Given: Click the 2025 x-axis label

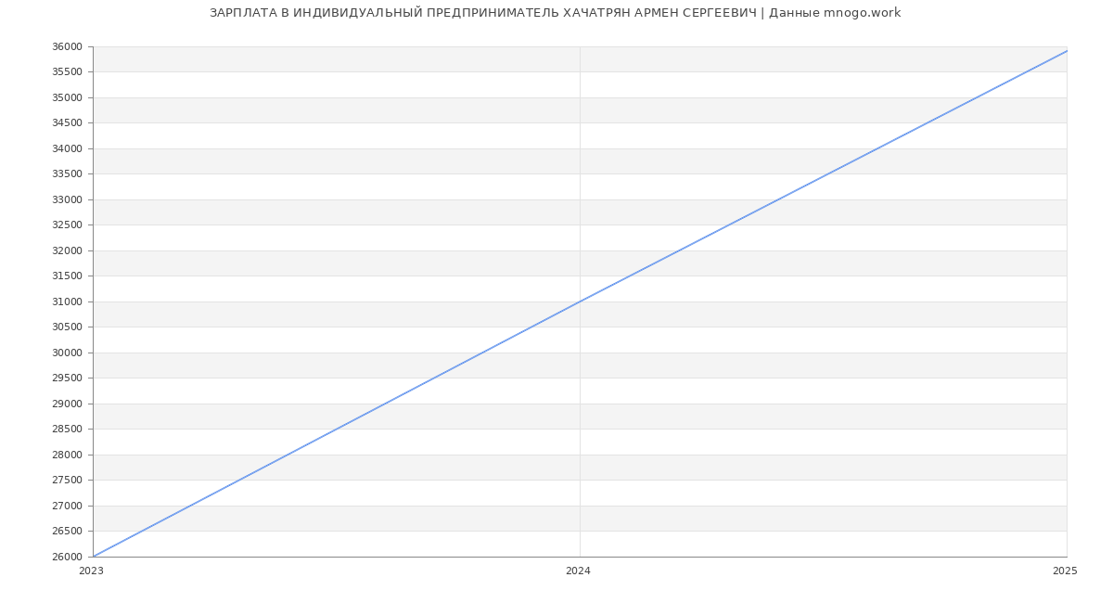Looking at the screenshot, I should pos(1065,571).
